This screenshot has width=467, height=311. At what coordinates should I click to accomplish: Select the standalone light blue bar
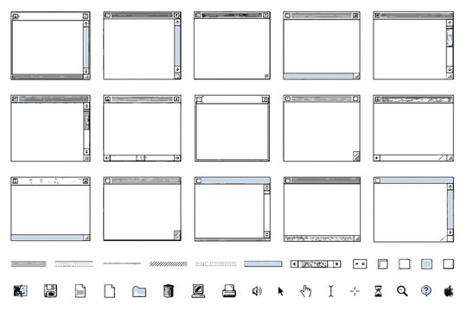263,264
